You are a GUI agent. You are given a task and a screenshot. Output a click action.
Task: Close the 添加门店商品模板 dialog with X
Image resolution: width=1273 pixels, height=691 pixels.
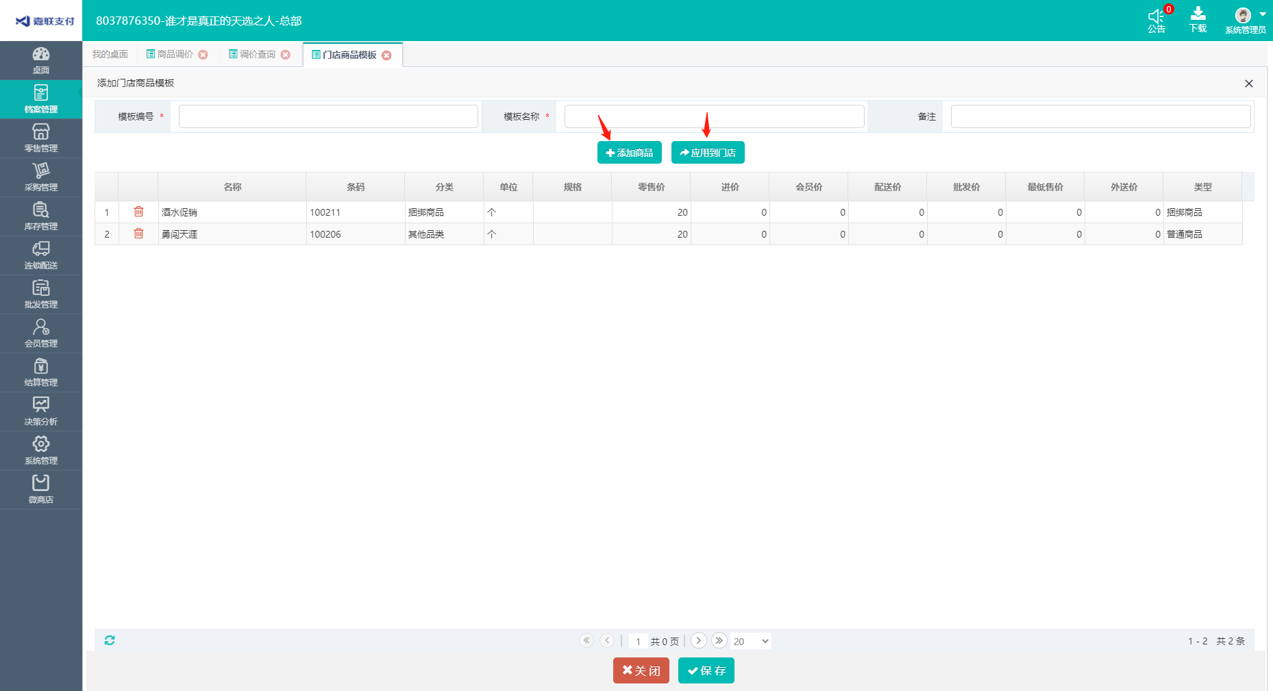(1248, 84)
